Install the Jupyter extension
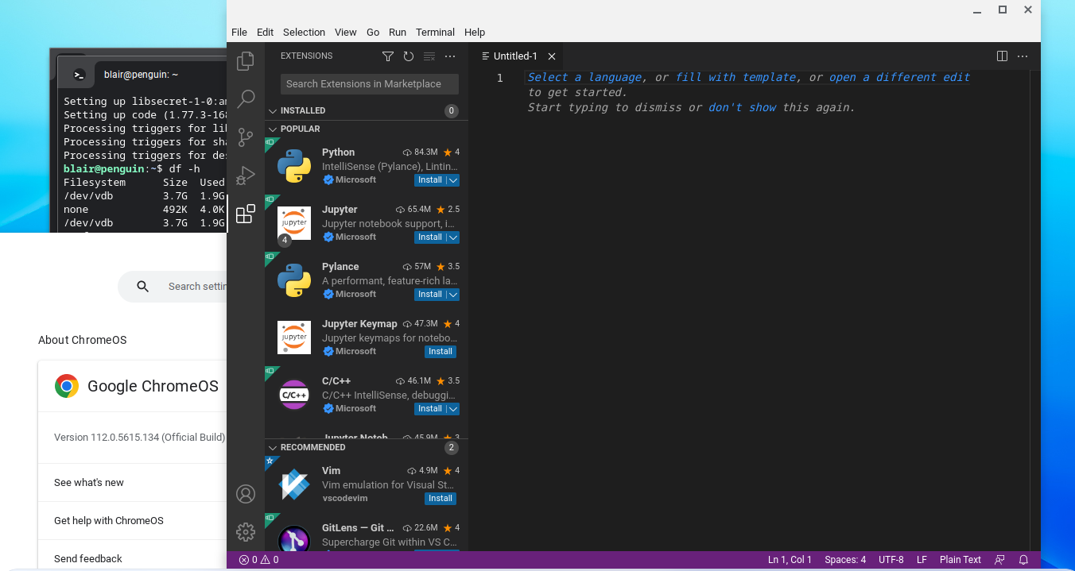 pos(430,237)
